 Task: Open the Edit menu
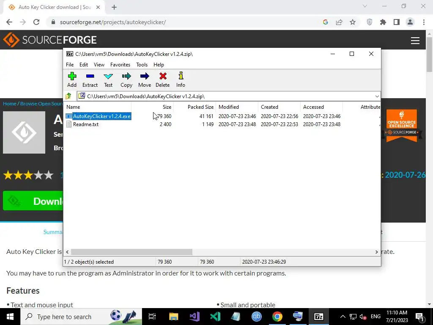pos(84,65)
